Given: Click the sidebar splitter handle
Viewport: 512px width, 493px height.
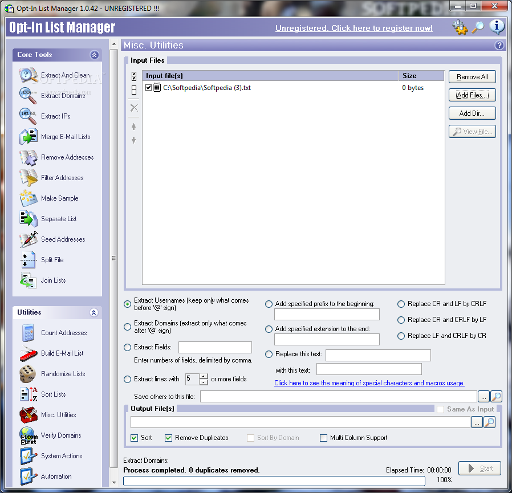Looking at the screenshot, I should 113,258.
